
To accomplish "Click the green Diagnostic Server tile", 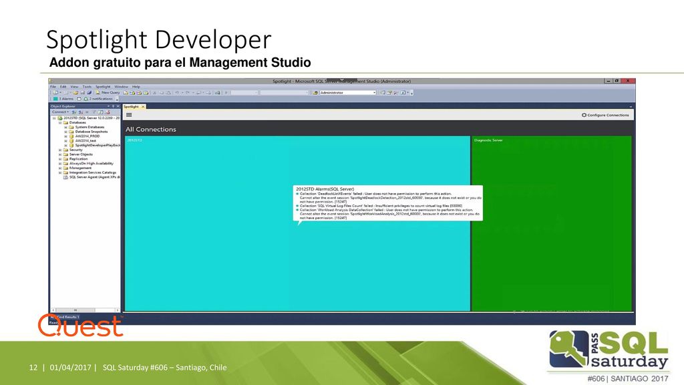I will (x=552, y=223).
